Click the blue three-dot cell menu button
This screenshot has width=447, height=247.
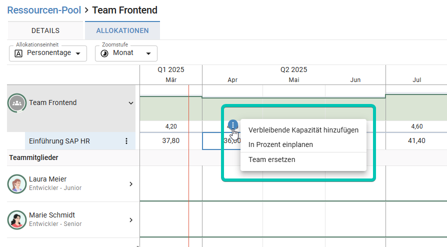tap(233, 124)
